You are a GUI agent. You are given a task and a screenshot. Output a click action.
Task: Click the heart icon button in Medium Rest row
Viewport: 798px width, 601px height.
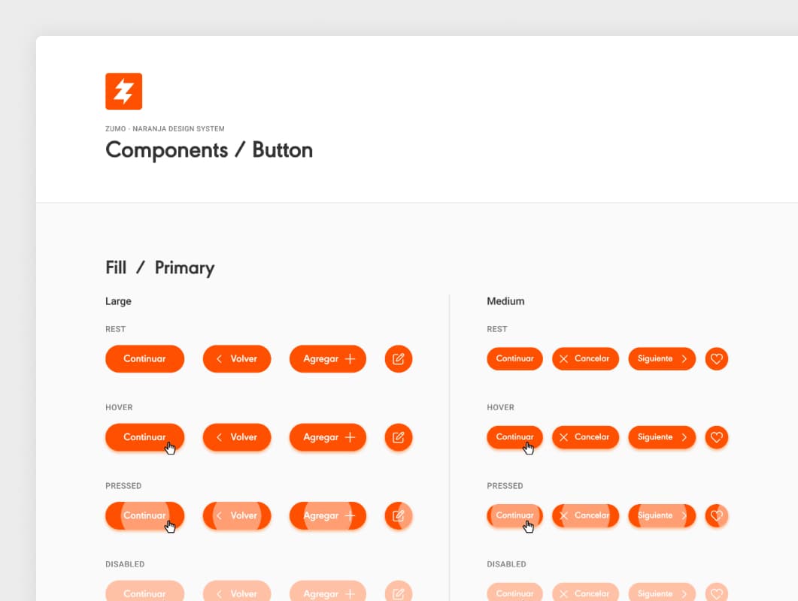point(717,358)
